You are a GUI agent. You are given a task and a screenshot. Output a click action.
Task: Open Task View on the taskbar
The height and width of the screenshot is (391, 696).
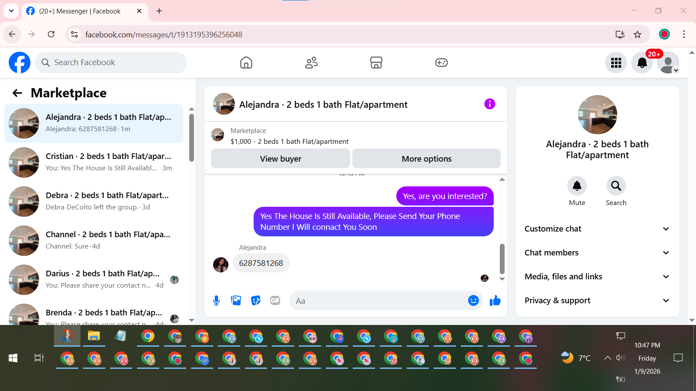[x=39, y=358]
